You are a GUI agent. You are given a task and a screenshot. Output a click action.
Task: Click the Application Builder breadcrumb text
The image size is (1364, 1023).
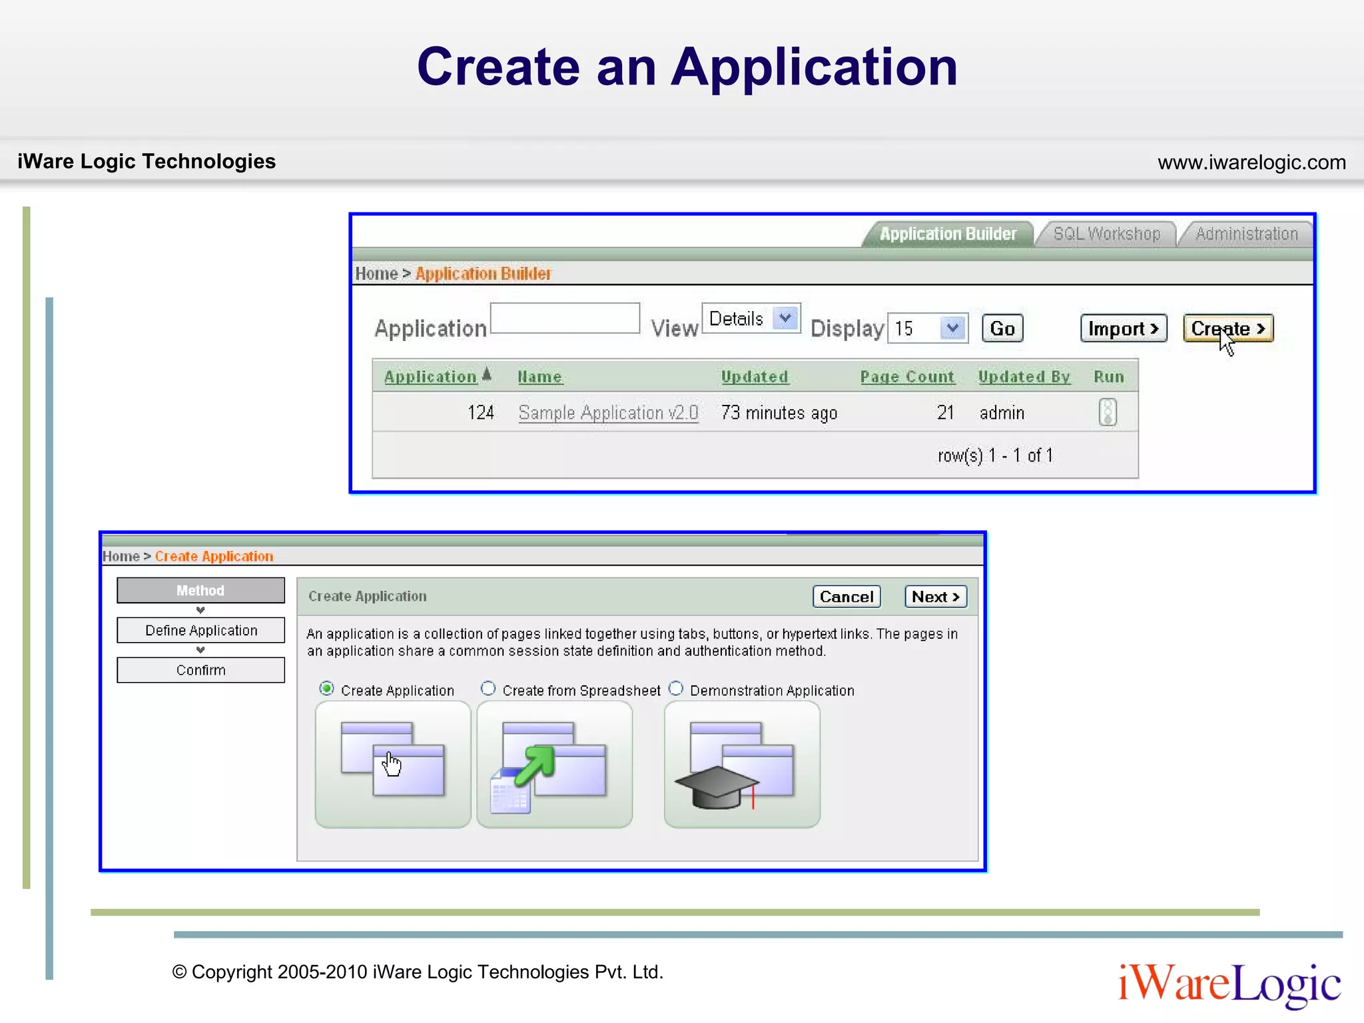tap(484, 274)
